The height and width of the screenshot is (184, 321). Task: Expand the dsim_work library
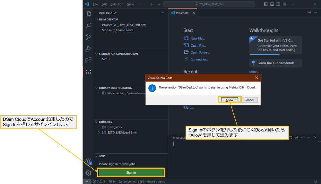pos(99,127)
